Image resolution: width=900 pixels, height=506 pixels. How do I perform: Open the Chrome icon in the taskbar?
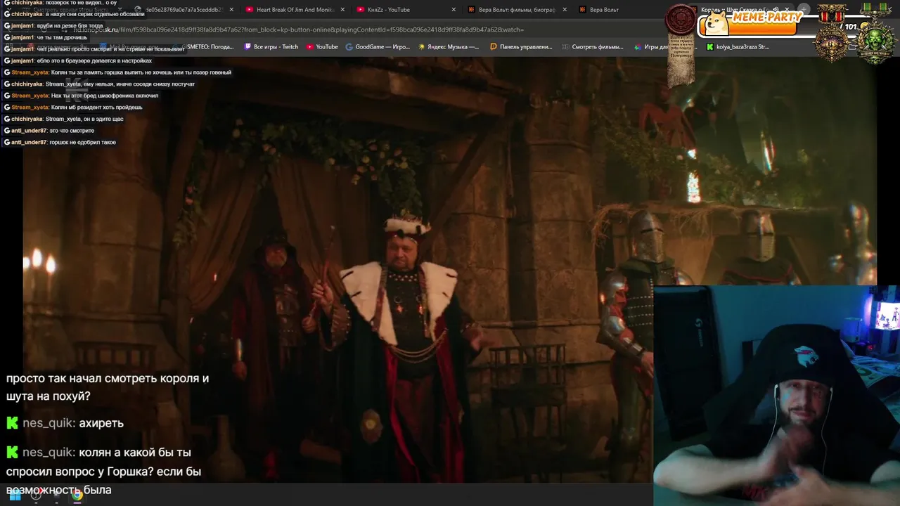click(x=77, y=495)
